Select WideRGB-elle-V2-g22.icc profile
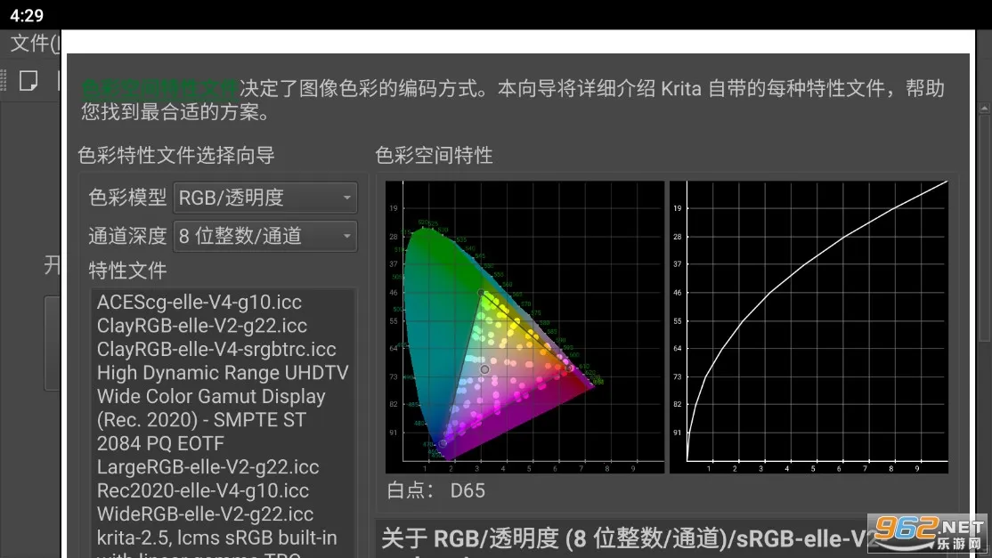992x558 pixels. coord(205,514)
